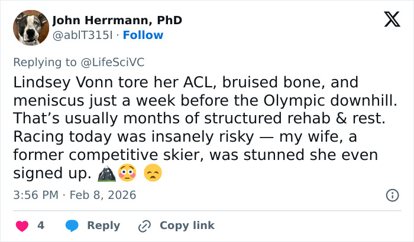Click the X logo
Screen dimensions: 414x242
pyautogui.click(x=388, y=20)
